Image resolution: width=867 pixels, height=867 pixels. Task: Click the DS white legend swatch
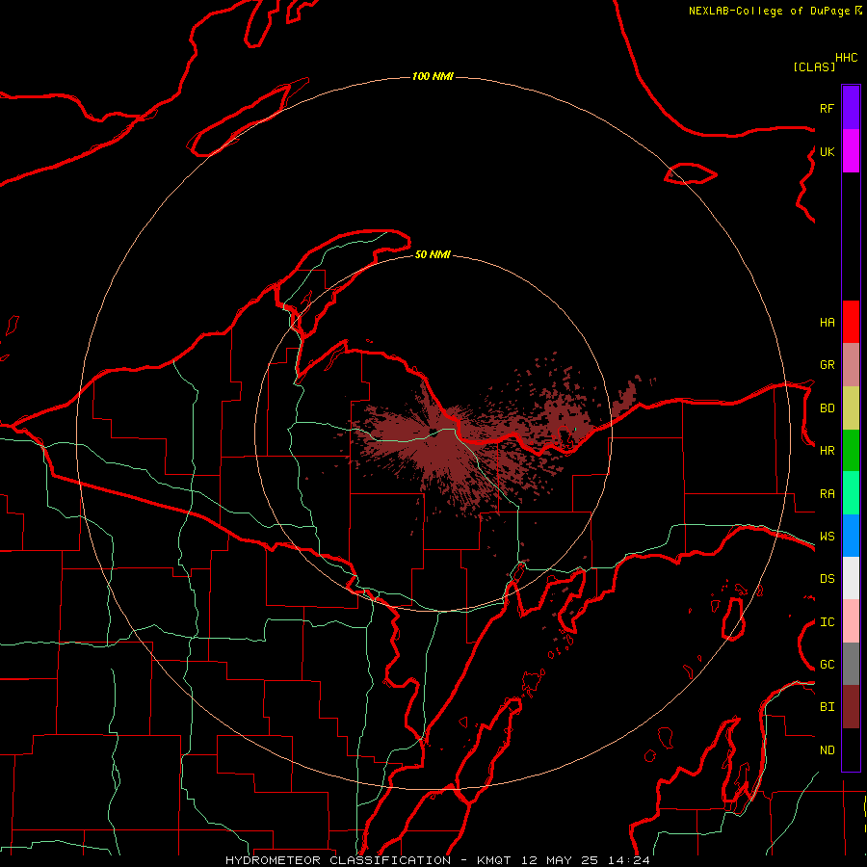coord(851,578)
